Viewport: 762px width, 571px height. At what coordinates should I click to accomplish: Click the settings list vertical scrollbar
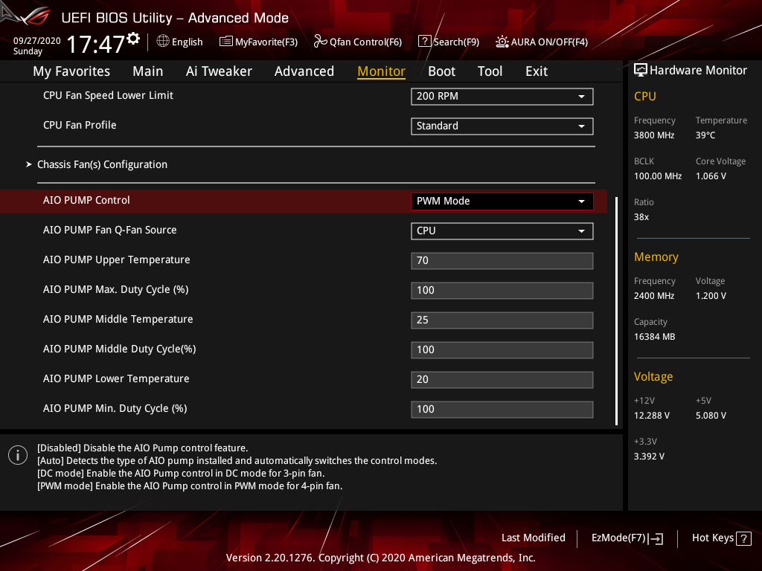click(x=616, y=311)
